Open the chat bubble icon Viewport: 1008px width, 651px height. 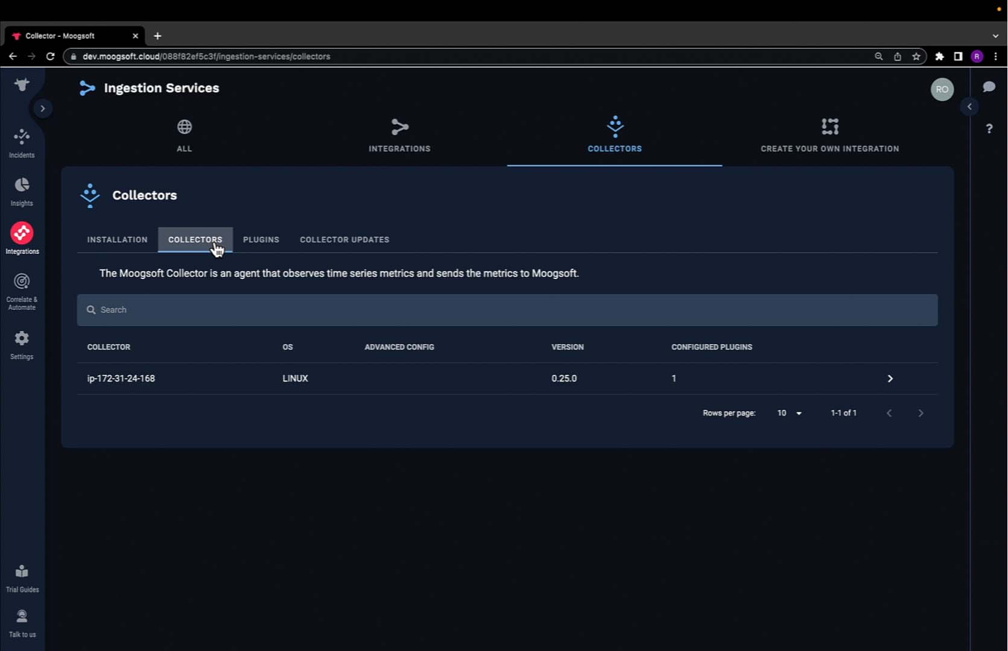click(x=989, y=87)
